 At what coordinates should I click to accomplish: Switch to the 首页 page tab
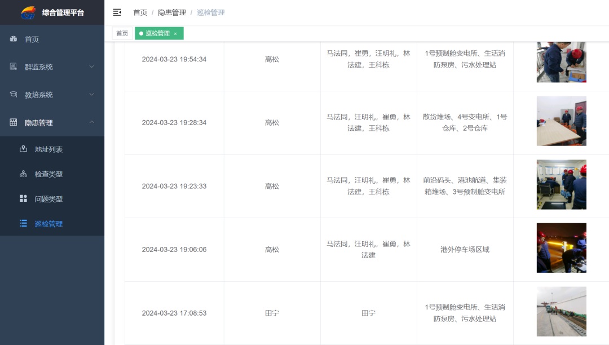pos(122,33)
